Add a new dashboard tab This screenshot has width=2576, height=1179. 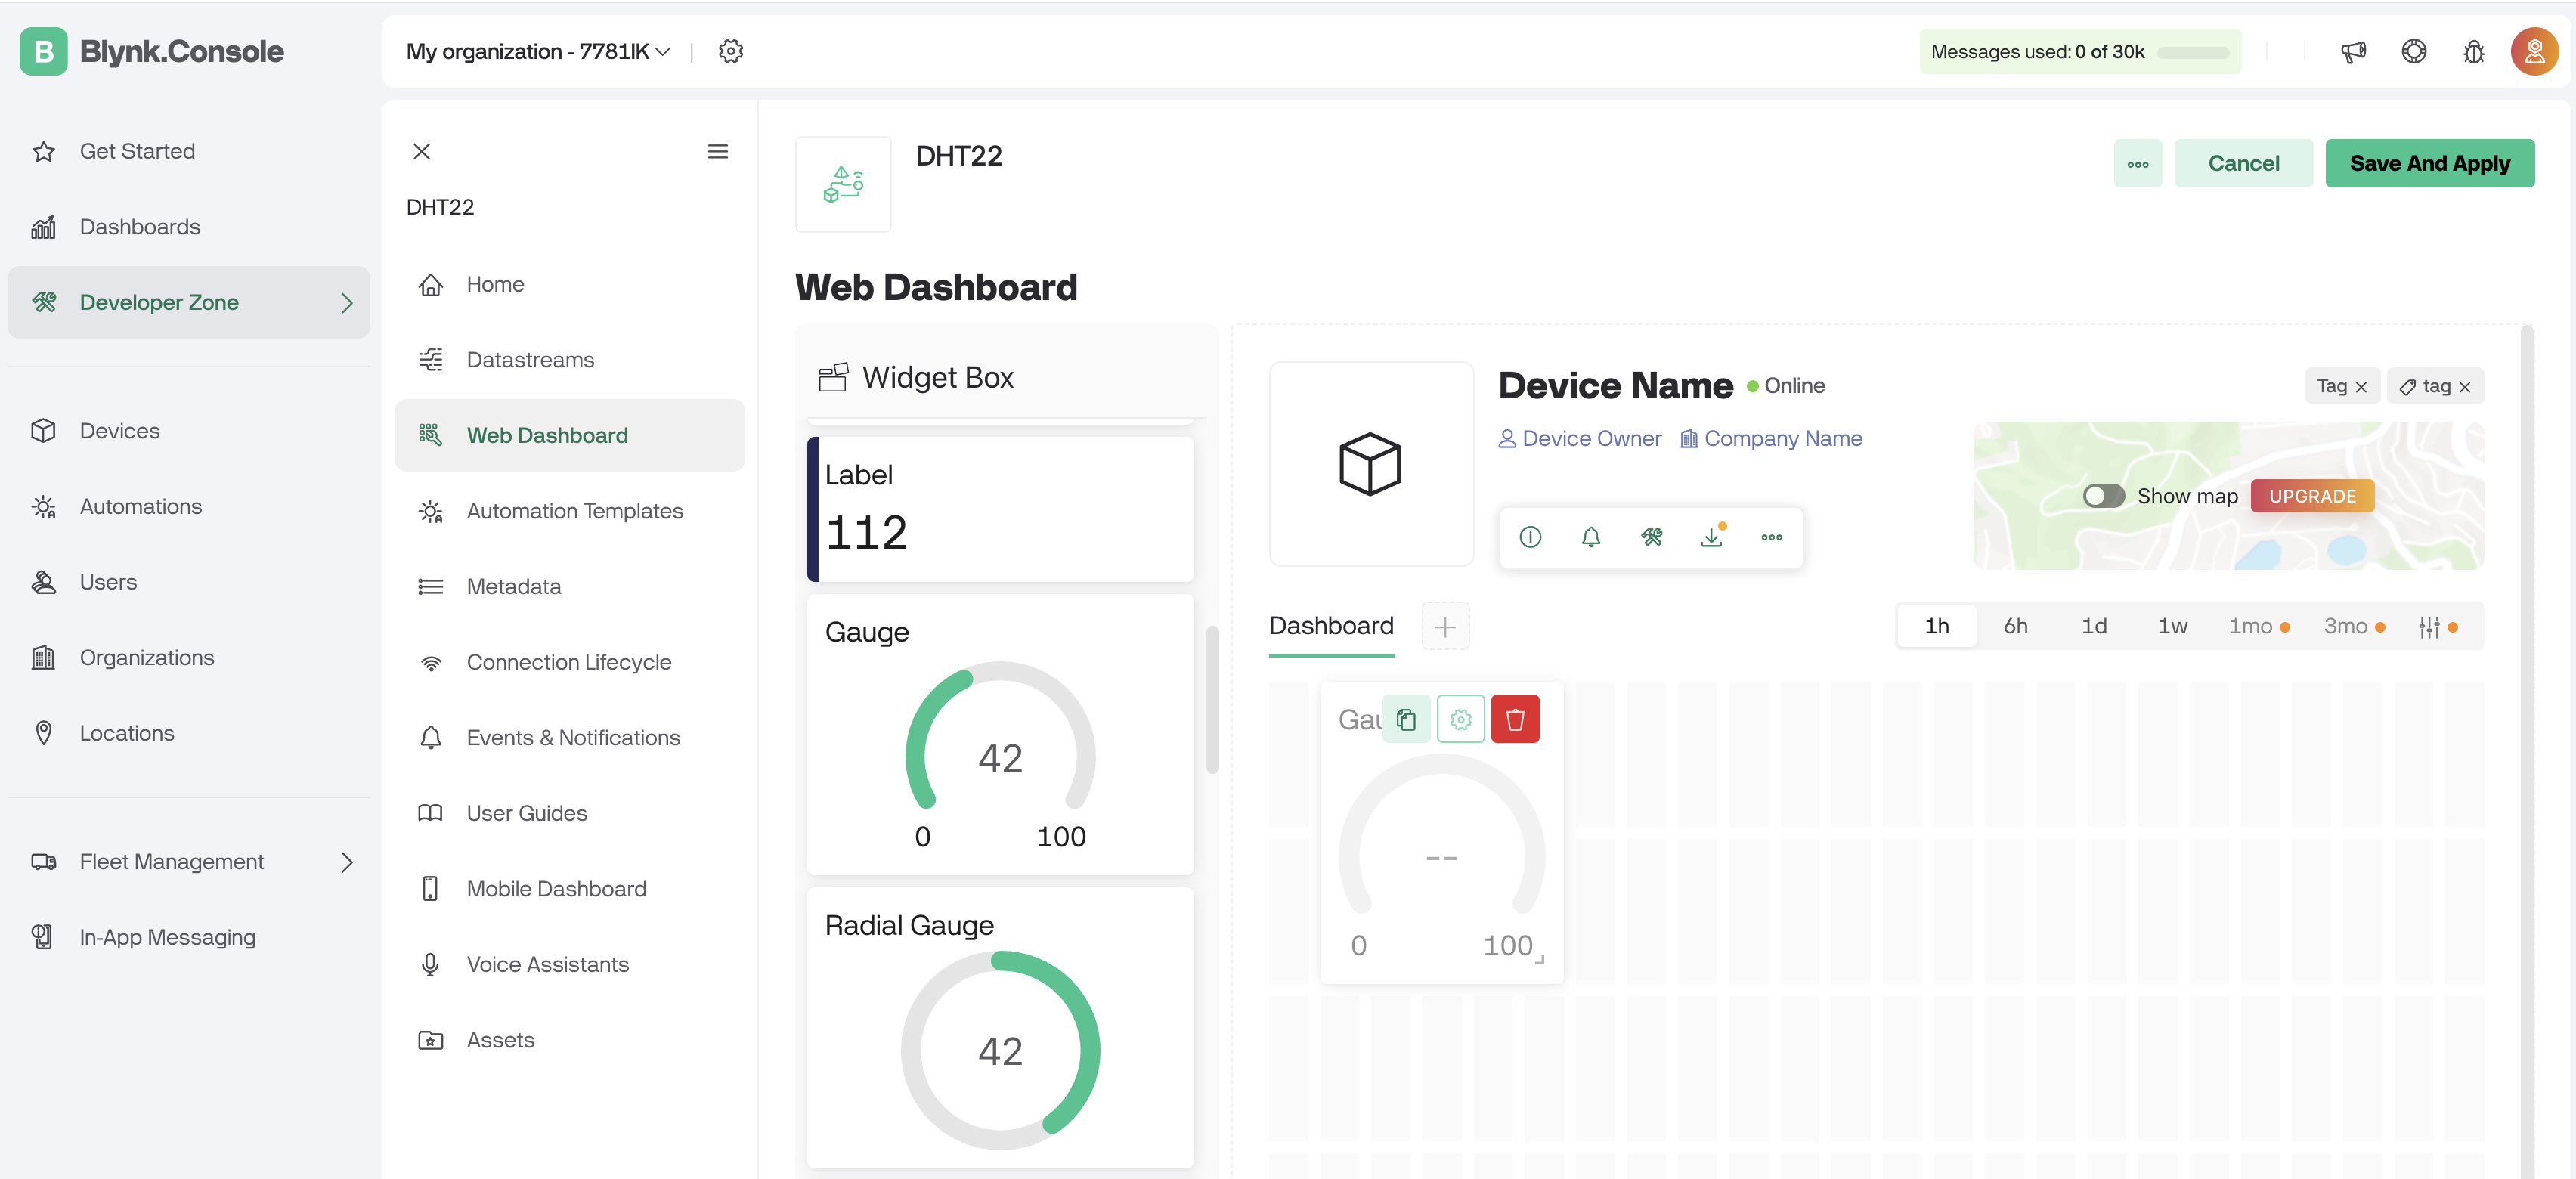click(x=1445, y=627)
